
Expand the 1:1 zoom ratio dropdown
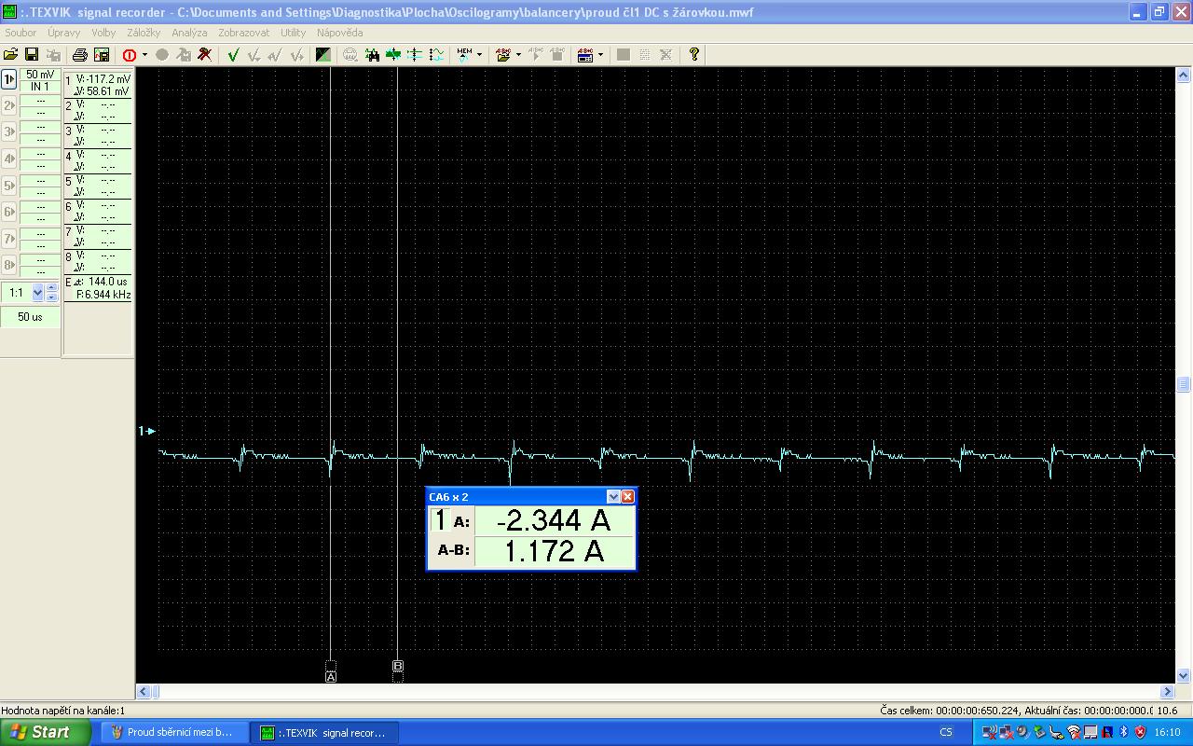point(37,293)
